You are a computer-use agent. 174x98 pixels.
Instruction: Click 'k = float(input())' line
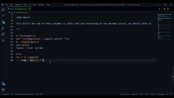point(27,42)
